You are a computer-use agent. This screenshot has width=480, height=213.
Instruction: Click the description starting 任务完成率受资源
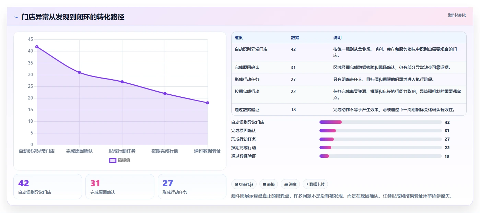(x=397, y=94)
